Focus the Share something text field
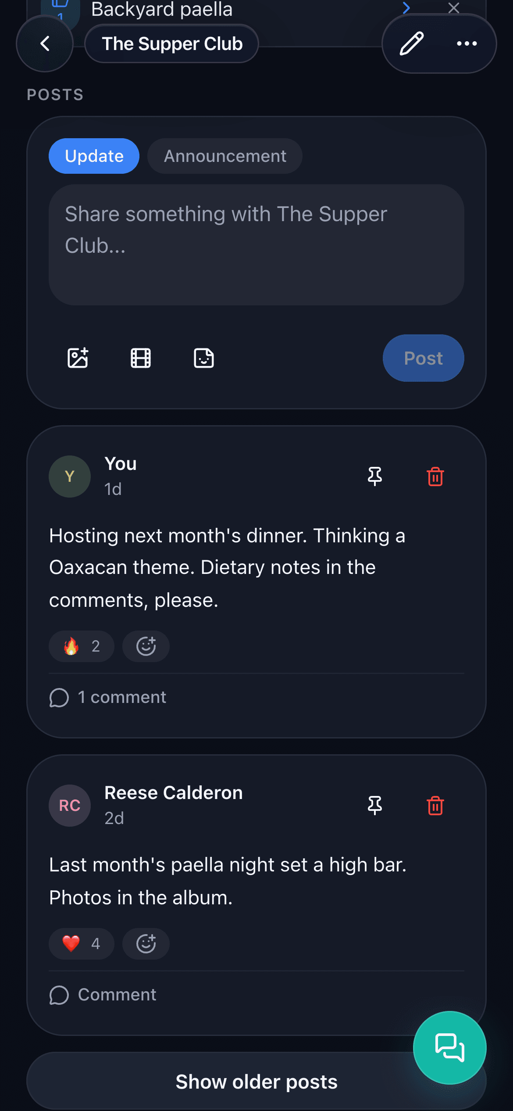The image size is (513, 1111). click(x=256, y=245)
